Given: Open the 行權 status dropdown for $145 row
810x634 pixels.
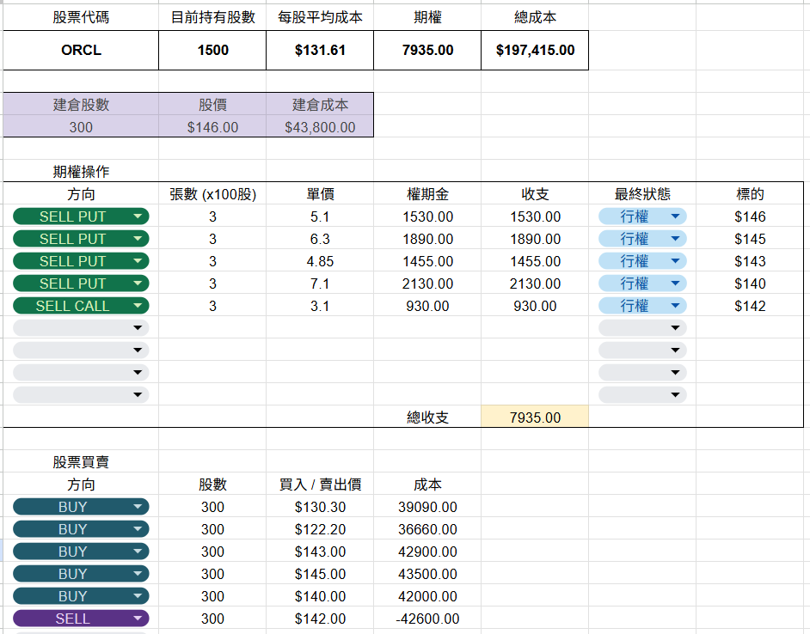Looking at the screenshot, I should click(x=642, y=239).
